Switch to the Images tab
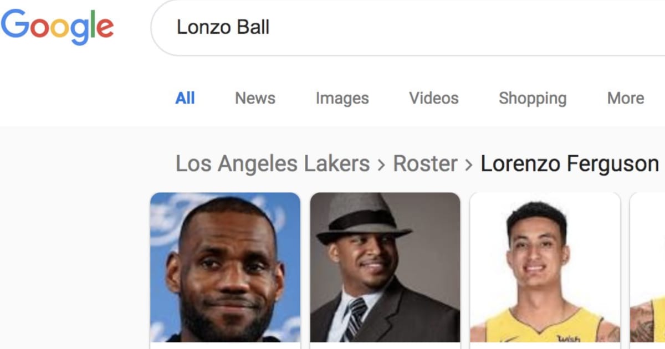The width and height of the screenshot is (665, 349). point(342,98)
